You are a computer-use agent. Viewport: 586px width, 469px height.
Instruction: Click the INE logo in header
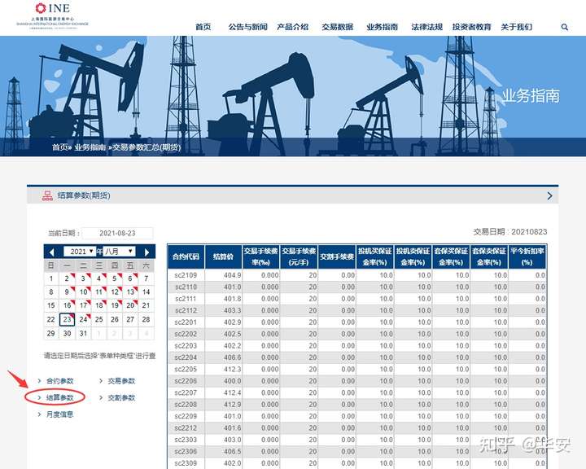(x=52, y=15)
